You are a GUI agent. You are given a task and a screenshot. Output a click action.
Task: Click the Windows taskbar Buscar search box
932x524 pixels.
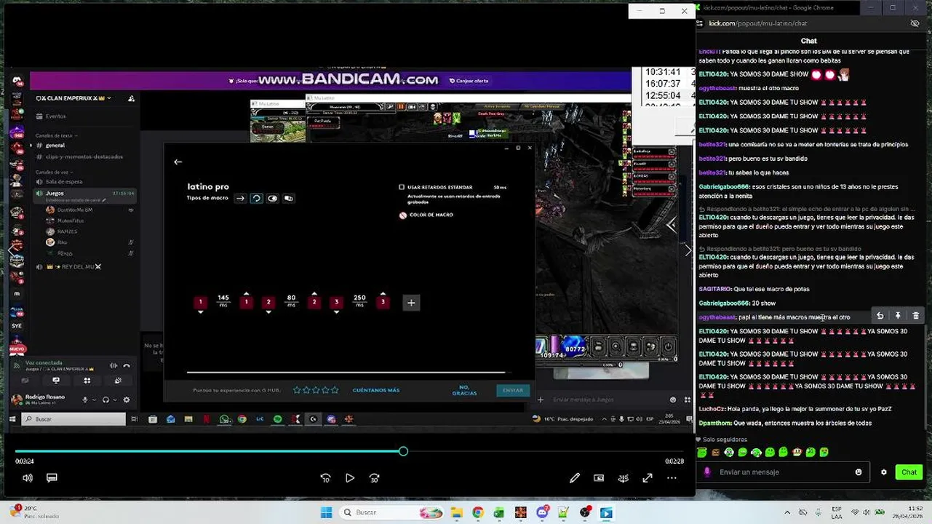click(x=393, y=512)
